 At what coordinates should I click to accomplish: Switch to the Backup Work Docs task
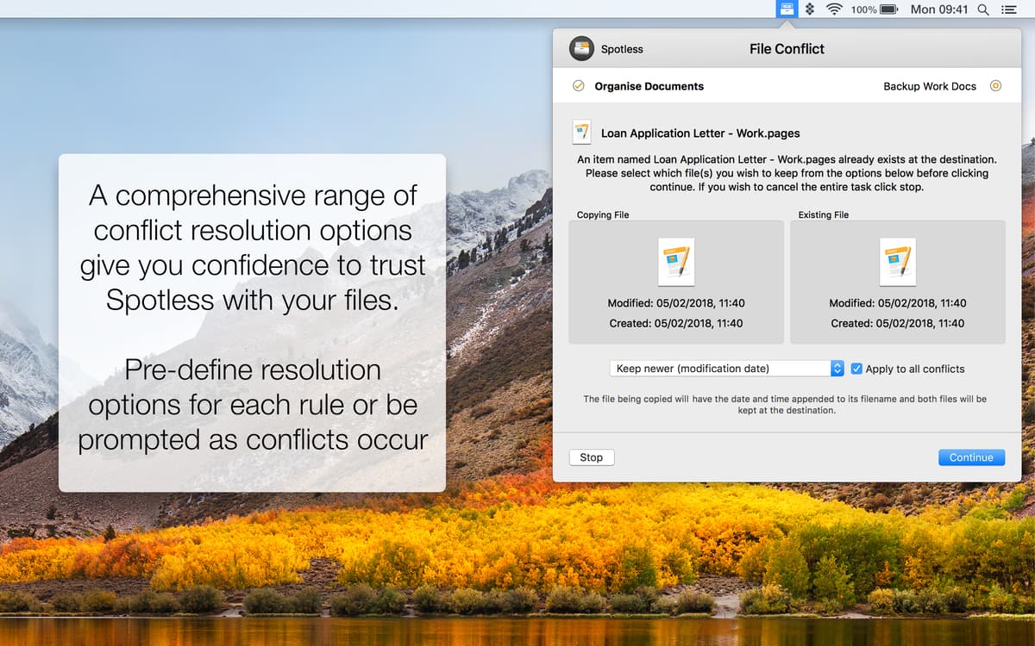click(x=929, y=86)
